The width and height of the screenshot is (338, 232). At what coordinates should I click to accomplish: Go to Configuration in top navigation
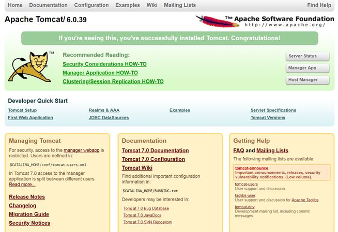pyautogui.click(x=91, y=5)
